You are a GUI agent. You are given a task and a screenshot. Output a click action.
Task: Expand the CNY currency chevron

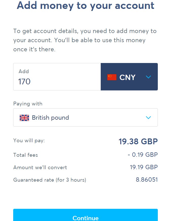coord(148,77)
